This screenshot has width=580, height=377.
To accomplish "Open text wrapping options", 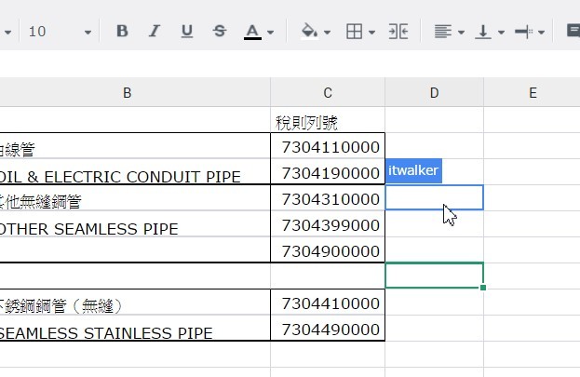I will [x=523, y=32].
